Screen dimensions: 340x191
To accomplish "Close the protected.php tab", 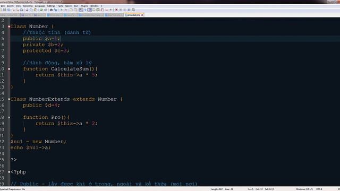I will (x=142, y=15).
